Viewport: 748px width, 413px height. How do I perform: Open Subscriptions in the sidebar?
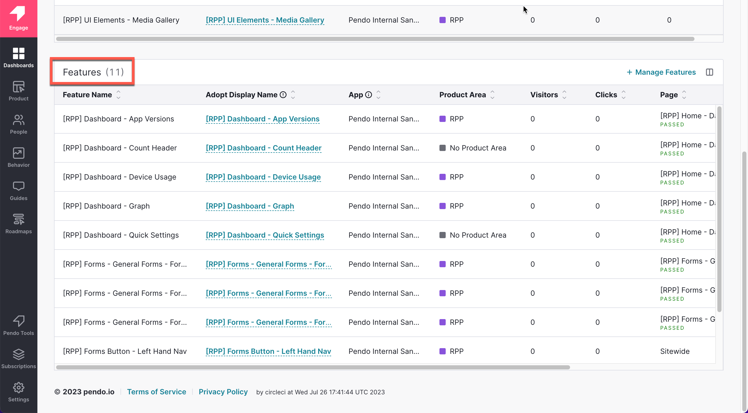(x=19, y=359)
